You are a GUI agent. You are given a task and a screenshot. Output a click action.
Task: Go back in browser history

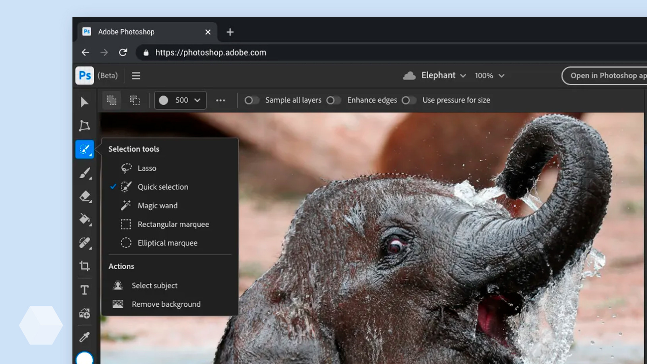click(x=85, y=52)
